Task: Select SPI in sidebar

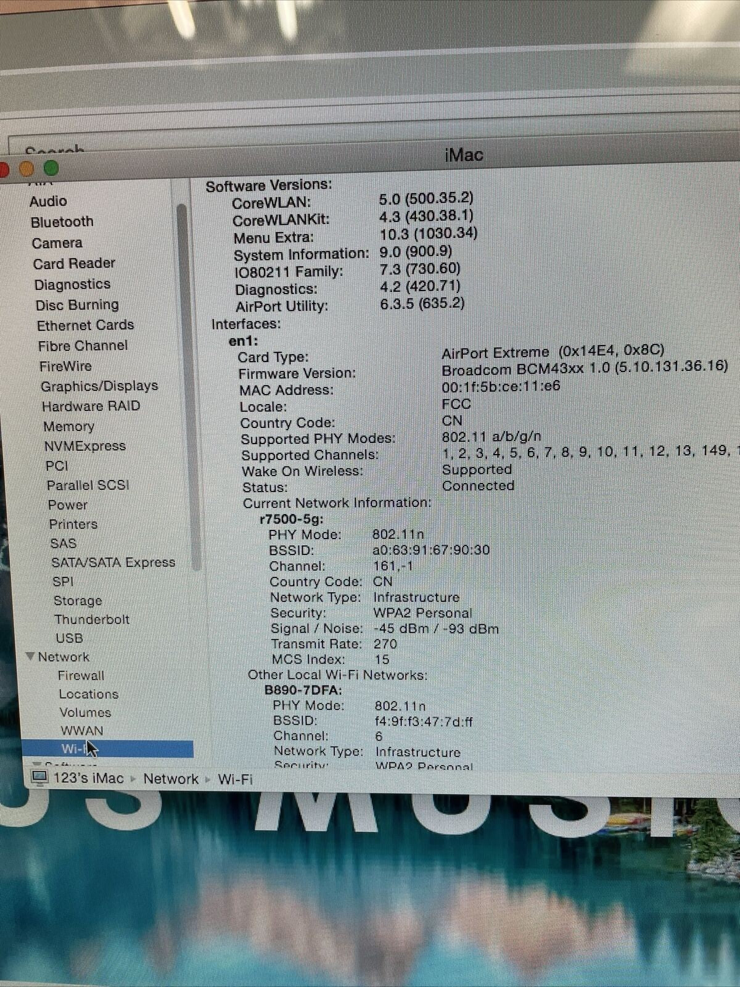Action: (x=62, y=581)
